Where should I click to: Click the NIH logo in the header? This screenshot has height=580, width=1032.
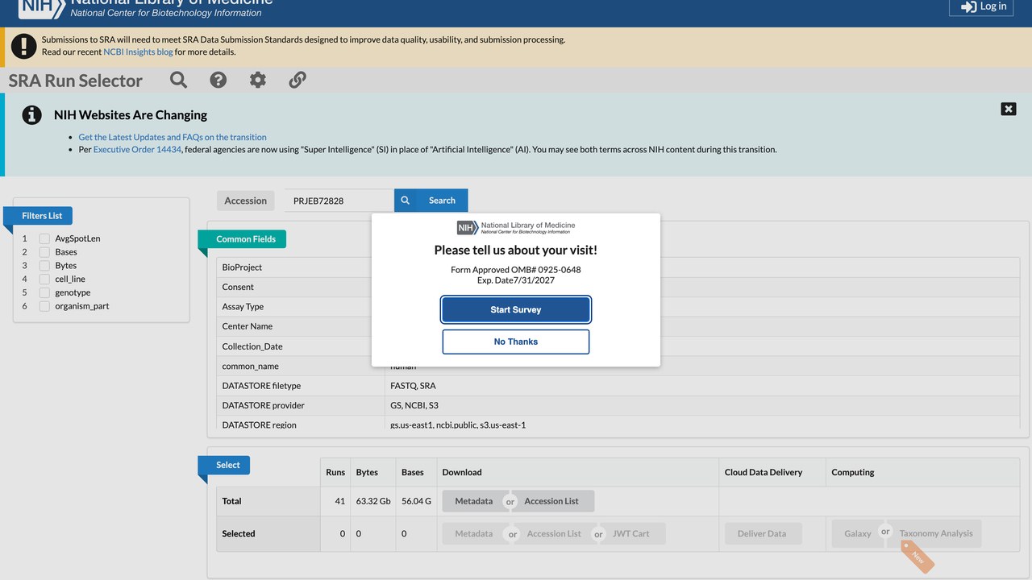(40, 7)
